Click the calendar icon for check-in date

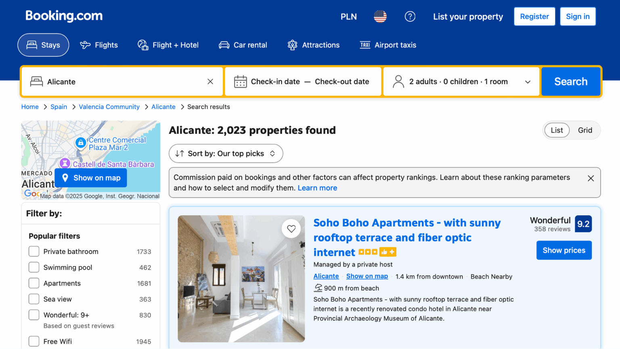point(241,82)
